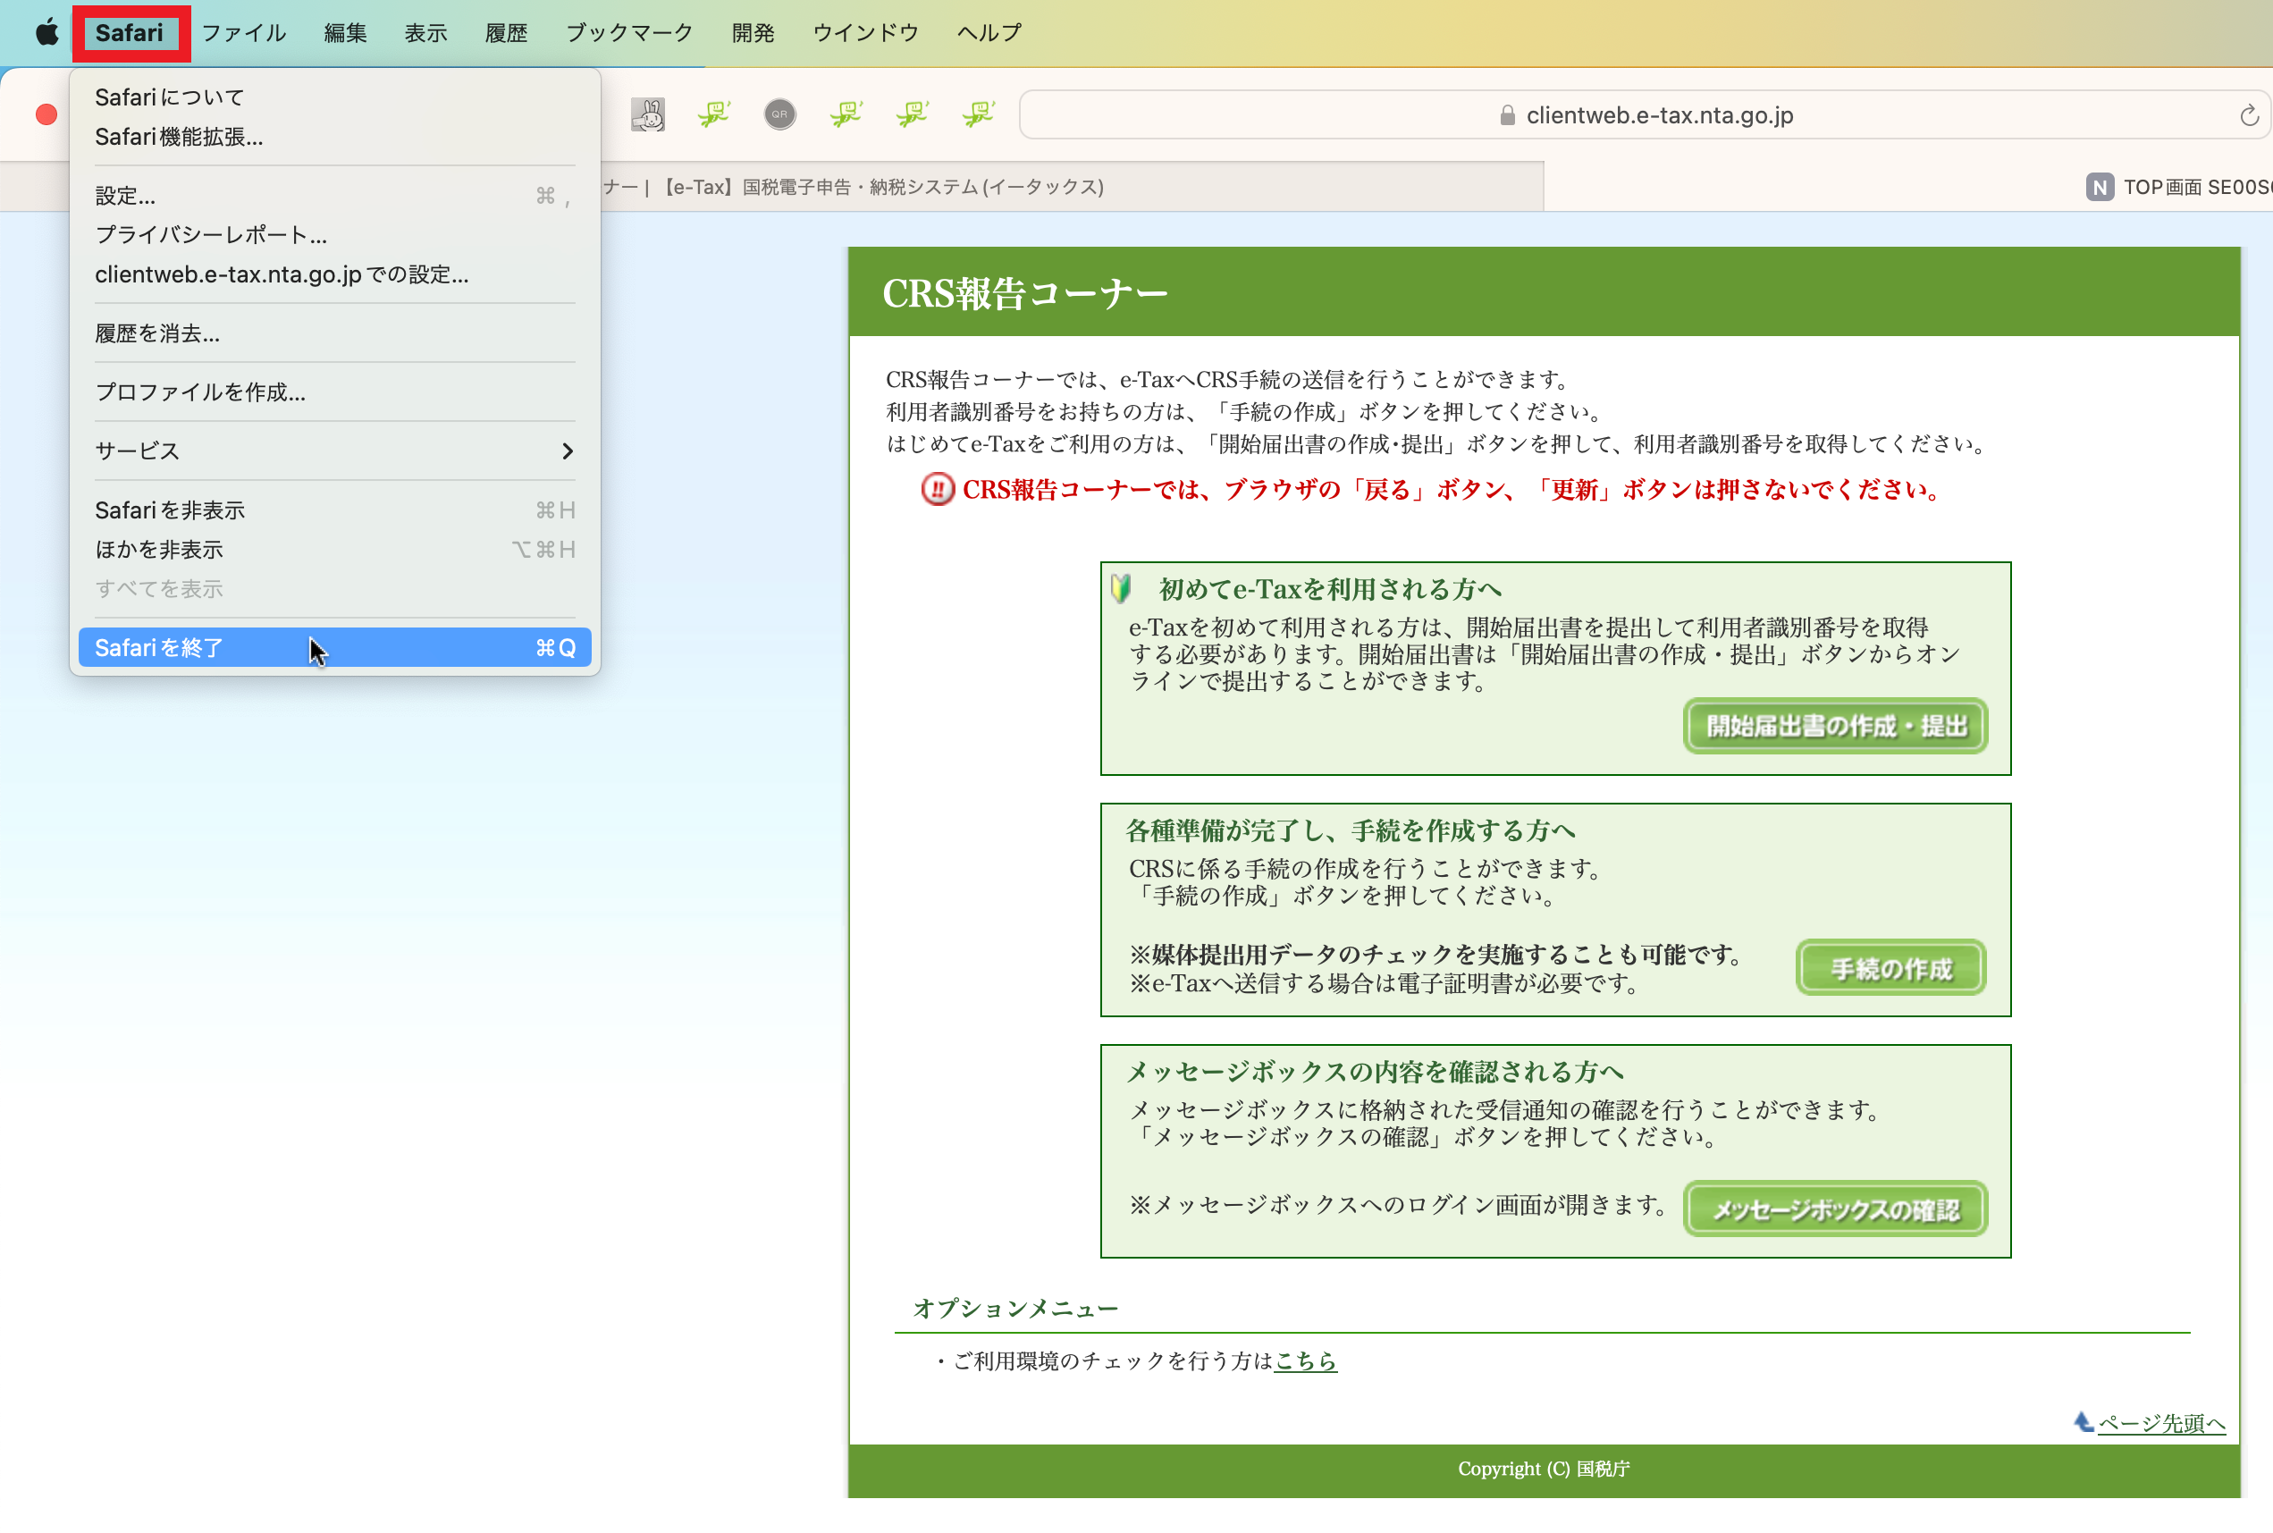Click 開始届出書の作成・提出 button
The height and width of the screenshot is (1533, 2273).
1835,727
